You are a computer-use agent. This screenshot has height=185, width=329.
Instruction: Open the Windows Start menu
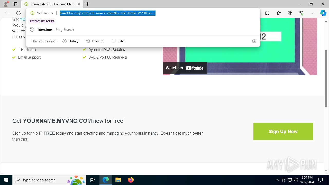(x=6, y=180)
